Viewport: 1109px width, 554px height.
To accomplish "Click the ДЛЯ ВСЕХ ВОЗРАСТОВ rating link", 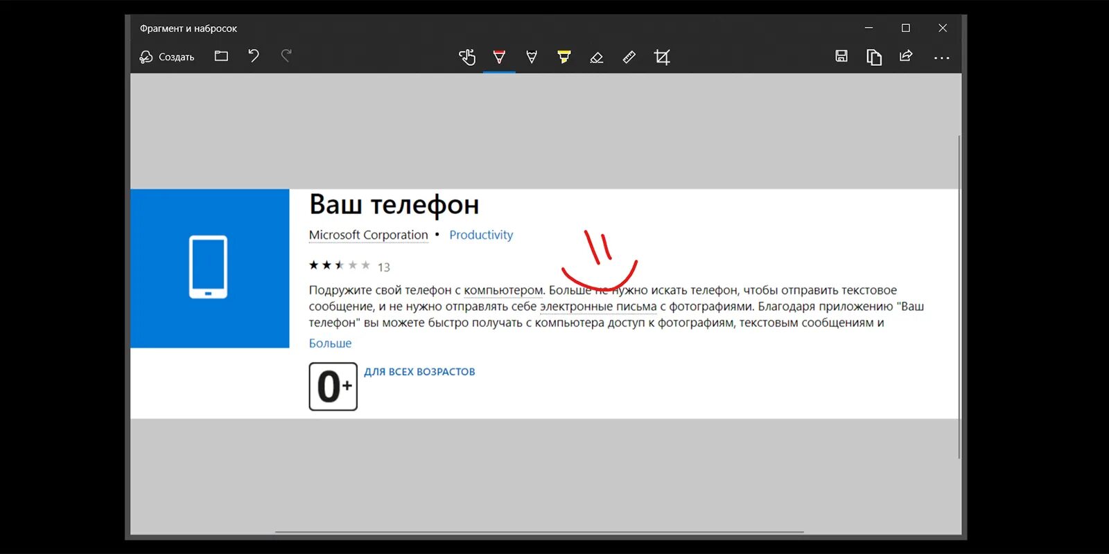I will click(419, 372).
